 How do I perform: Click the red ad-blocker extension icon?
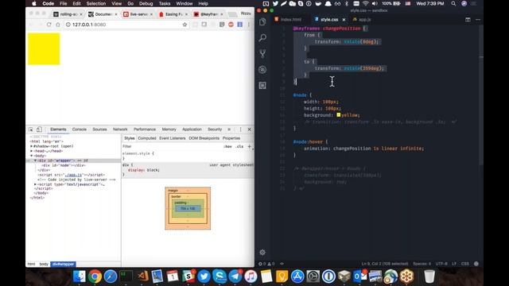coord(231,25)
